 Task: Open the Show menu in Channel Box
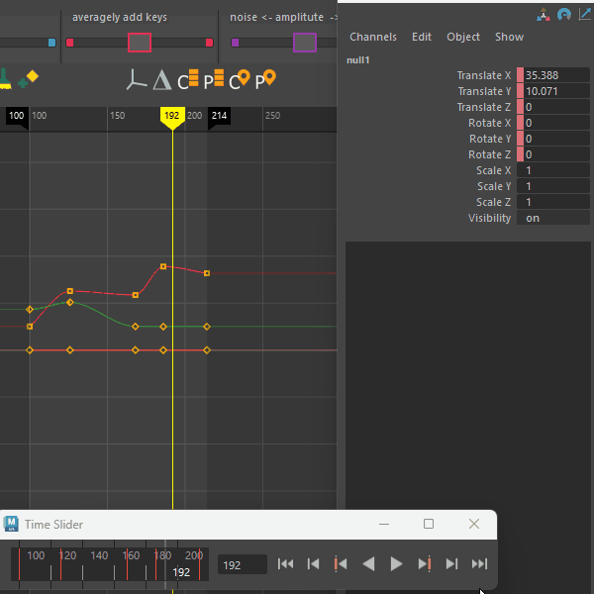point(509,37)
